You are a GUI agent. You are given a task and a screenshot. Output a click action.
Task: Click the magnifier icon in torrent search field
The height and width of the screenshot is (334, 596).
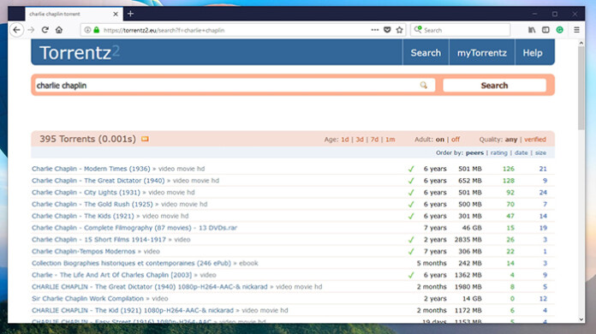pos(423,85)
